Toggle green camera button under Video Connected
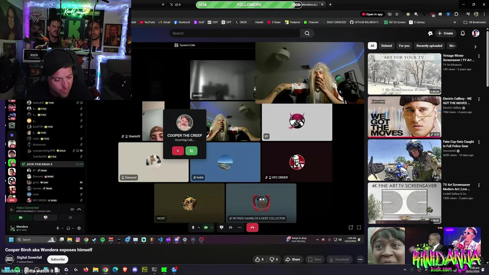 click(21, 218)
